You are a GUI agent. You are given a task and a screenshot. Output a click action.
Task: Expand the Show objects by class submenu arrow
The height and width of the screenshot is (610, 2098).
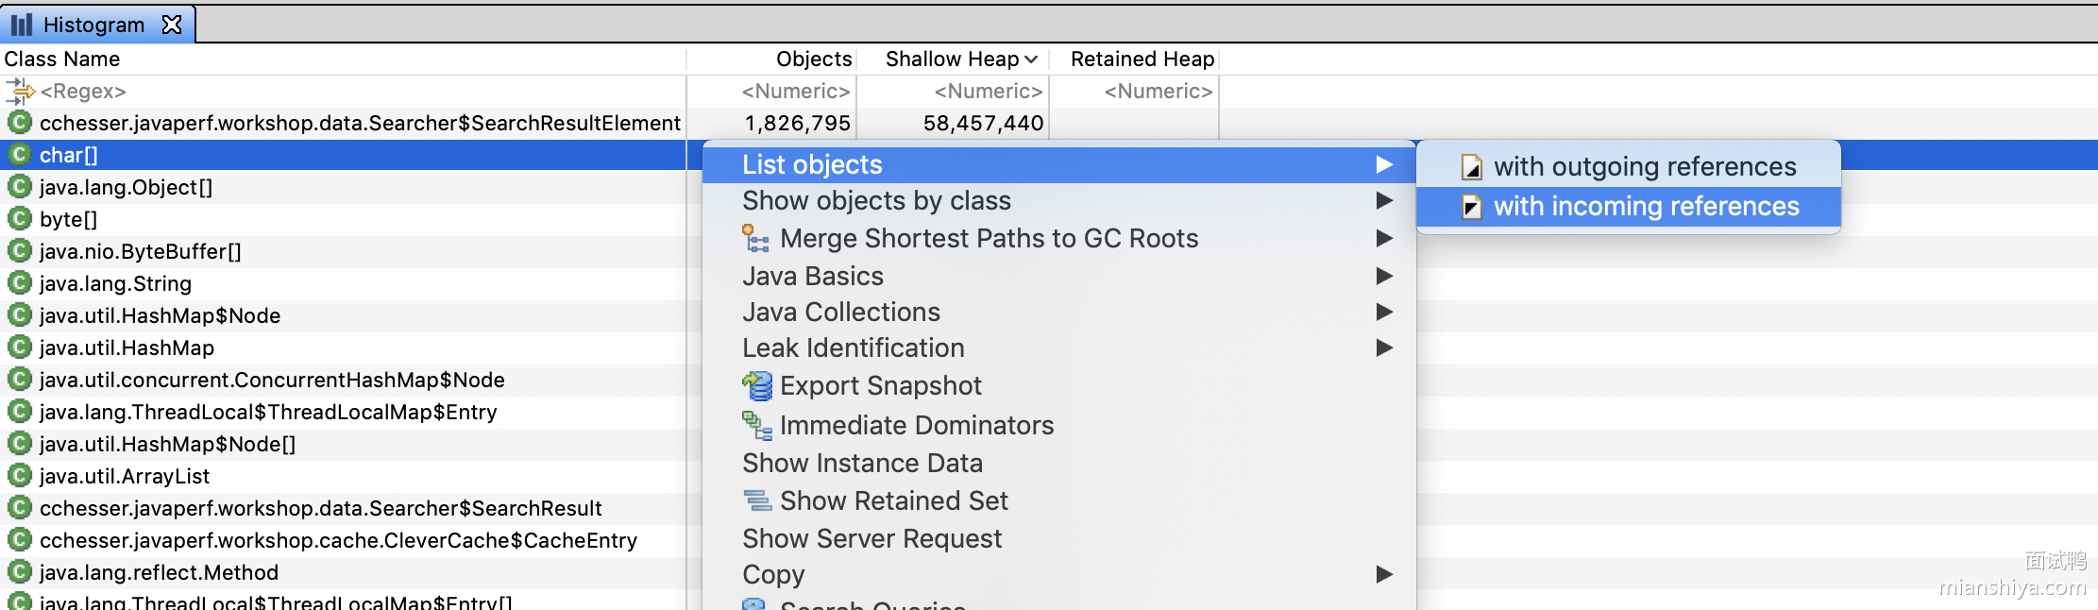pyautogui.click(x=1384, y=200)
